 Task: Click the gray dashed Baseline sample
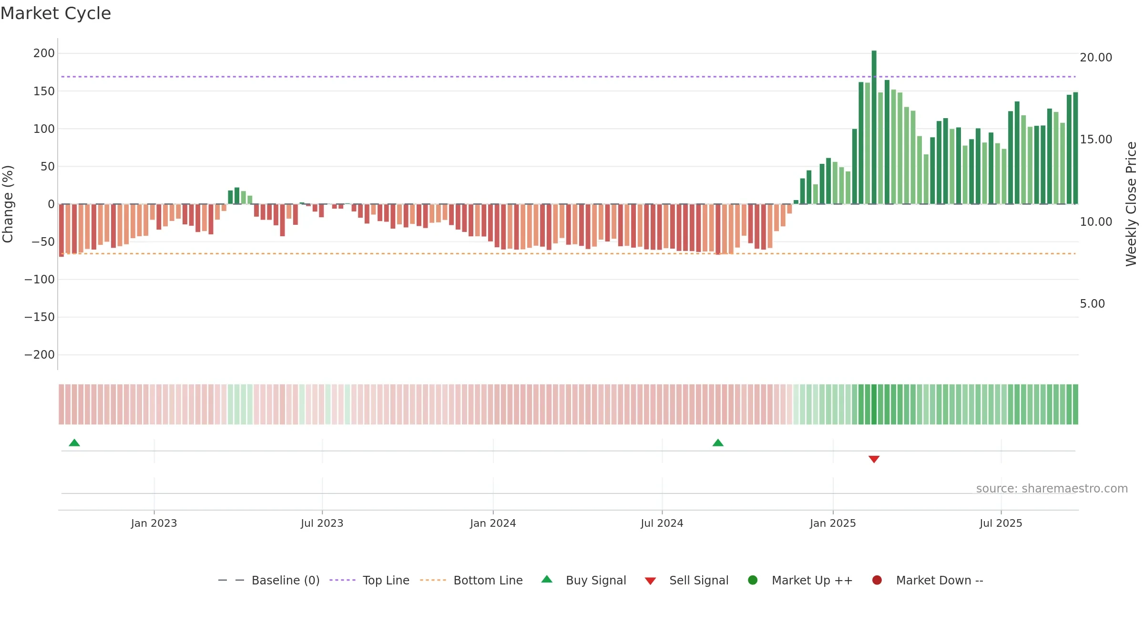click(231, 580)
